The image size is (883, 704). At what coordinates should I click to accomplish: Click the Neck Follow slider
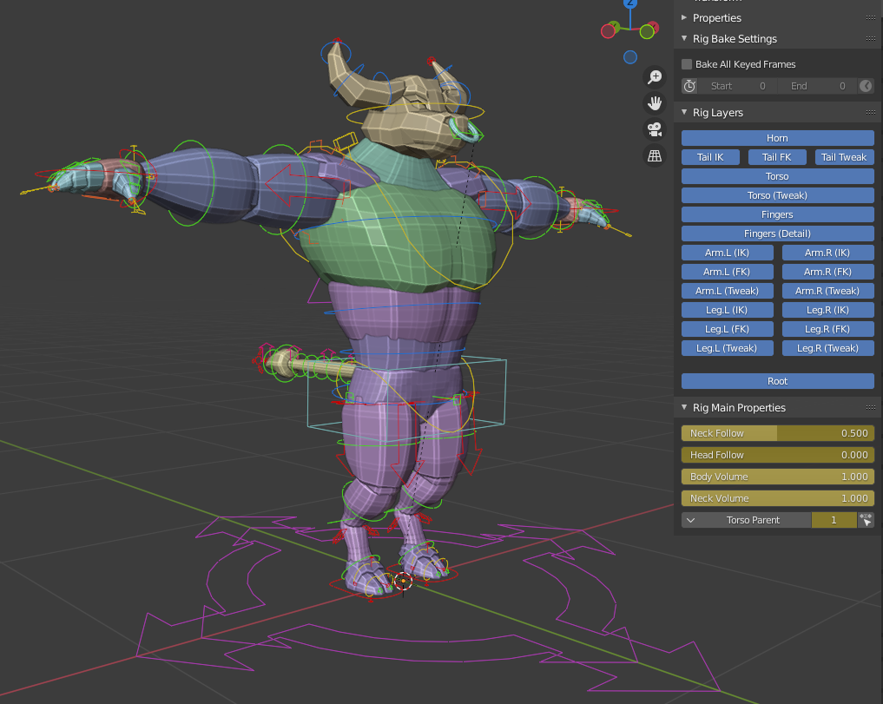777,433
